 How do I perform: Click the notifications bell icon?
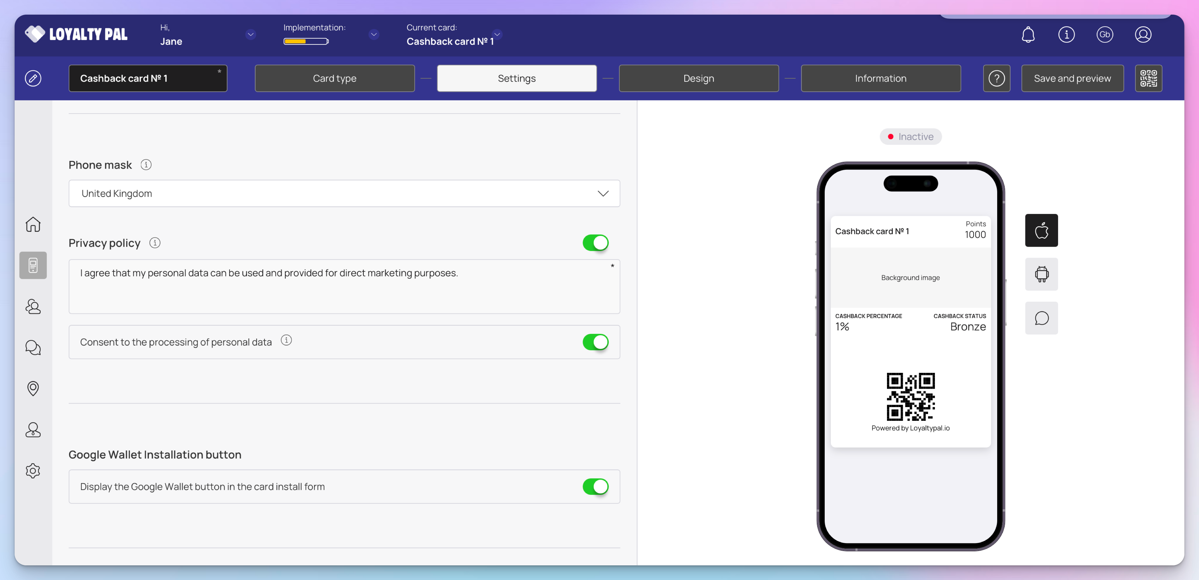1028,35
